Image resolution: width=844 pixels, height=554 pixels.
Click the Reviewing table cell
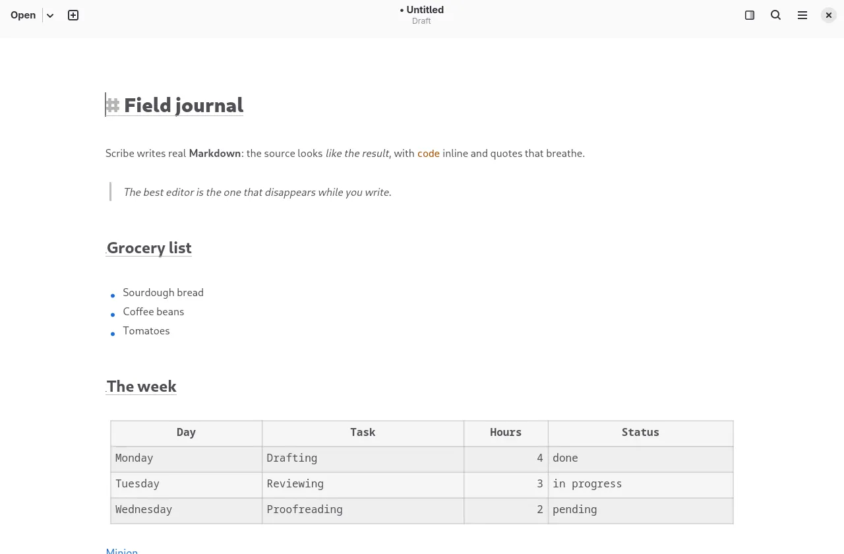pos(363,484)
